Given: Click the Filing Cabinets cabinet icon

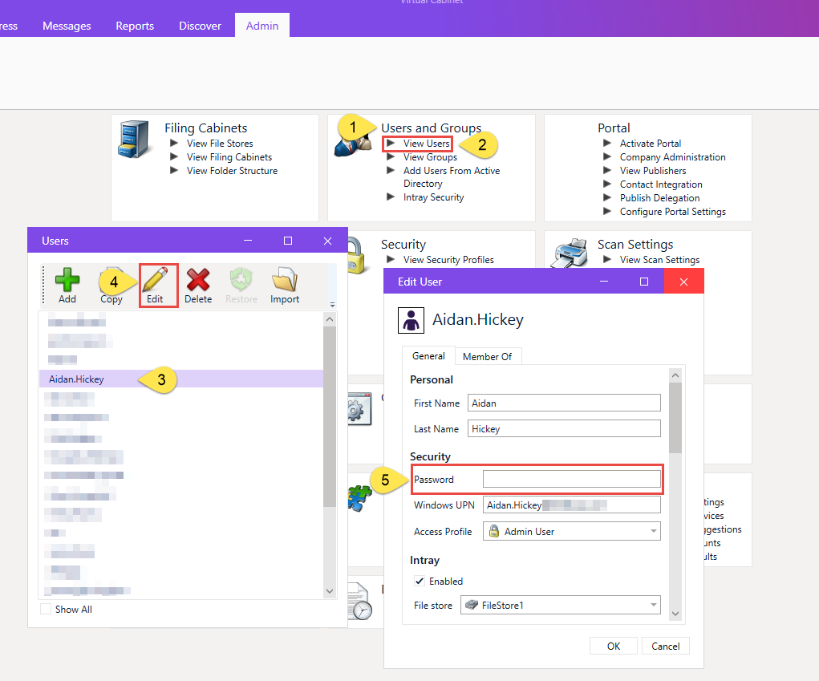Looking at the screenshot, I should point(134,139).
